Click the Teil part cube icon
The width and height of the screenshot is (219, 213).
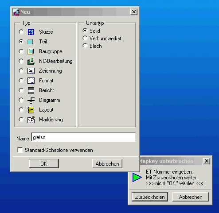pyautogui.click(x=31, y=42)
